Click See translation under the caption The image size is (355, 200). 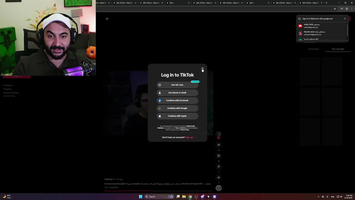(x=111, y=187)
